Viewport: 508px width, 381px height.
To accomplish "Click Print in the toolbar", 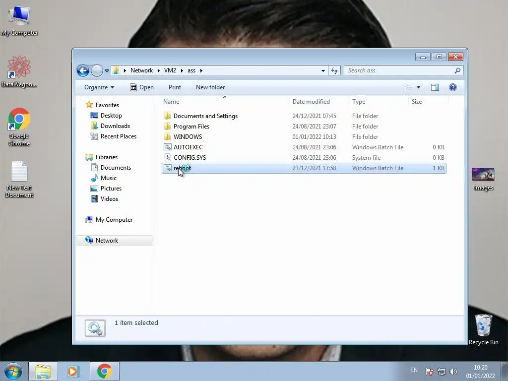I will (175, 87).
